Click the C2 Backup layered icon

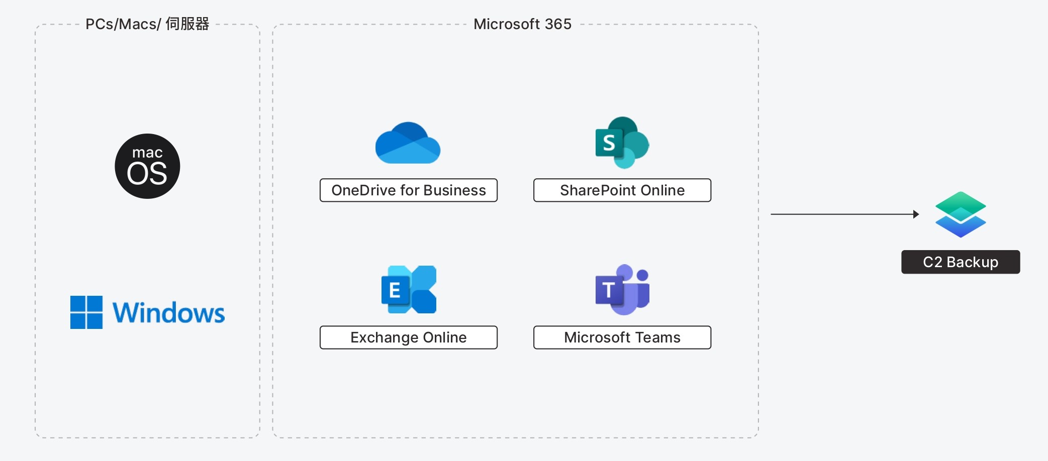961,214
